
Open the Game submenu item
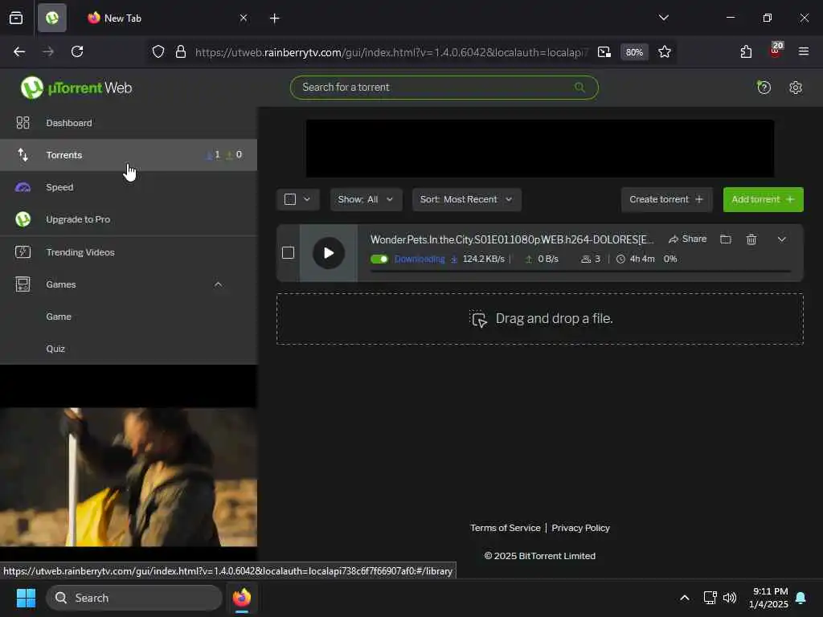(x=58, y=317)
